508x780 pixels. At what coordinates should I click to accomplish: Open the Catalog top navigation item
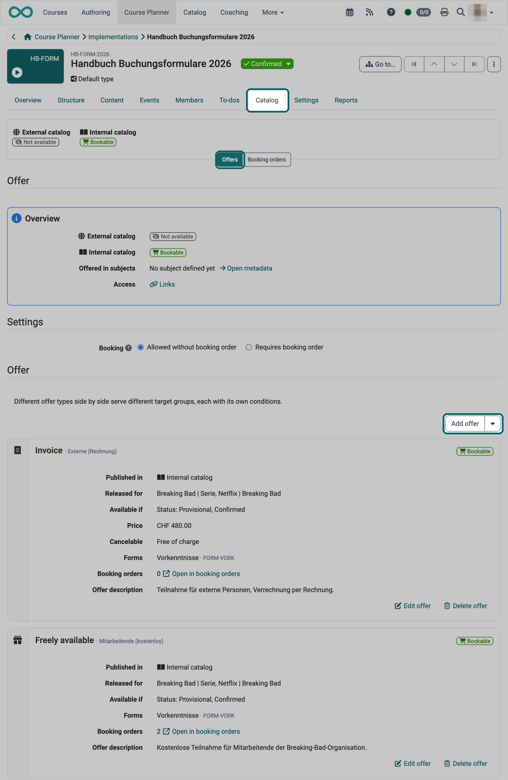[195, 12]
